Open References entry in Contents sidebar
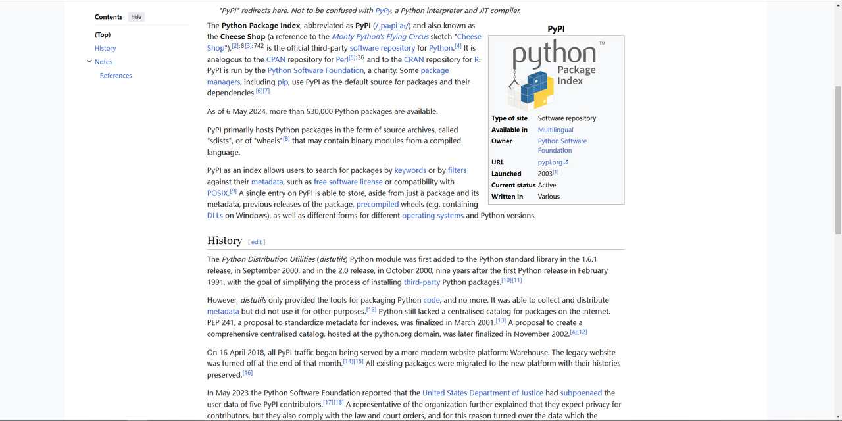The height and width of the screenshot is (421, 842). 116,76
